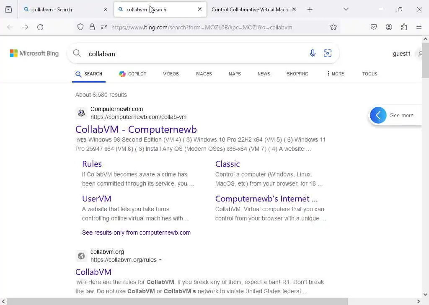
Task: Click the https://computernewb.com/collab-vm URL
Action: coord(138,117)
